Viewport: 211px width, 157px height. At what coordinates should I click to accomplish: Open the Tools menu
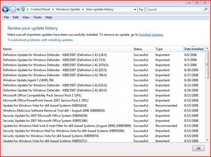[x=37, y=17]
